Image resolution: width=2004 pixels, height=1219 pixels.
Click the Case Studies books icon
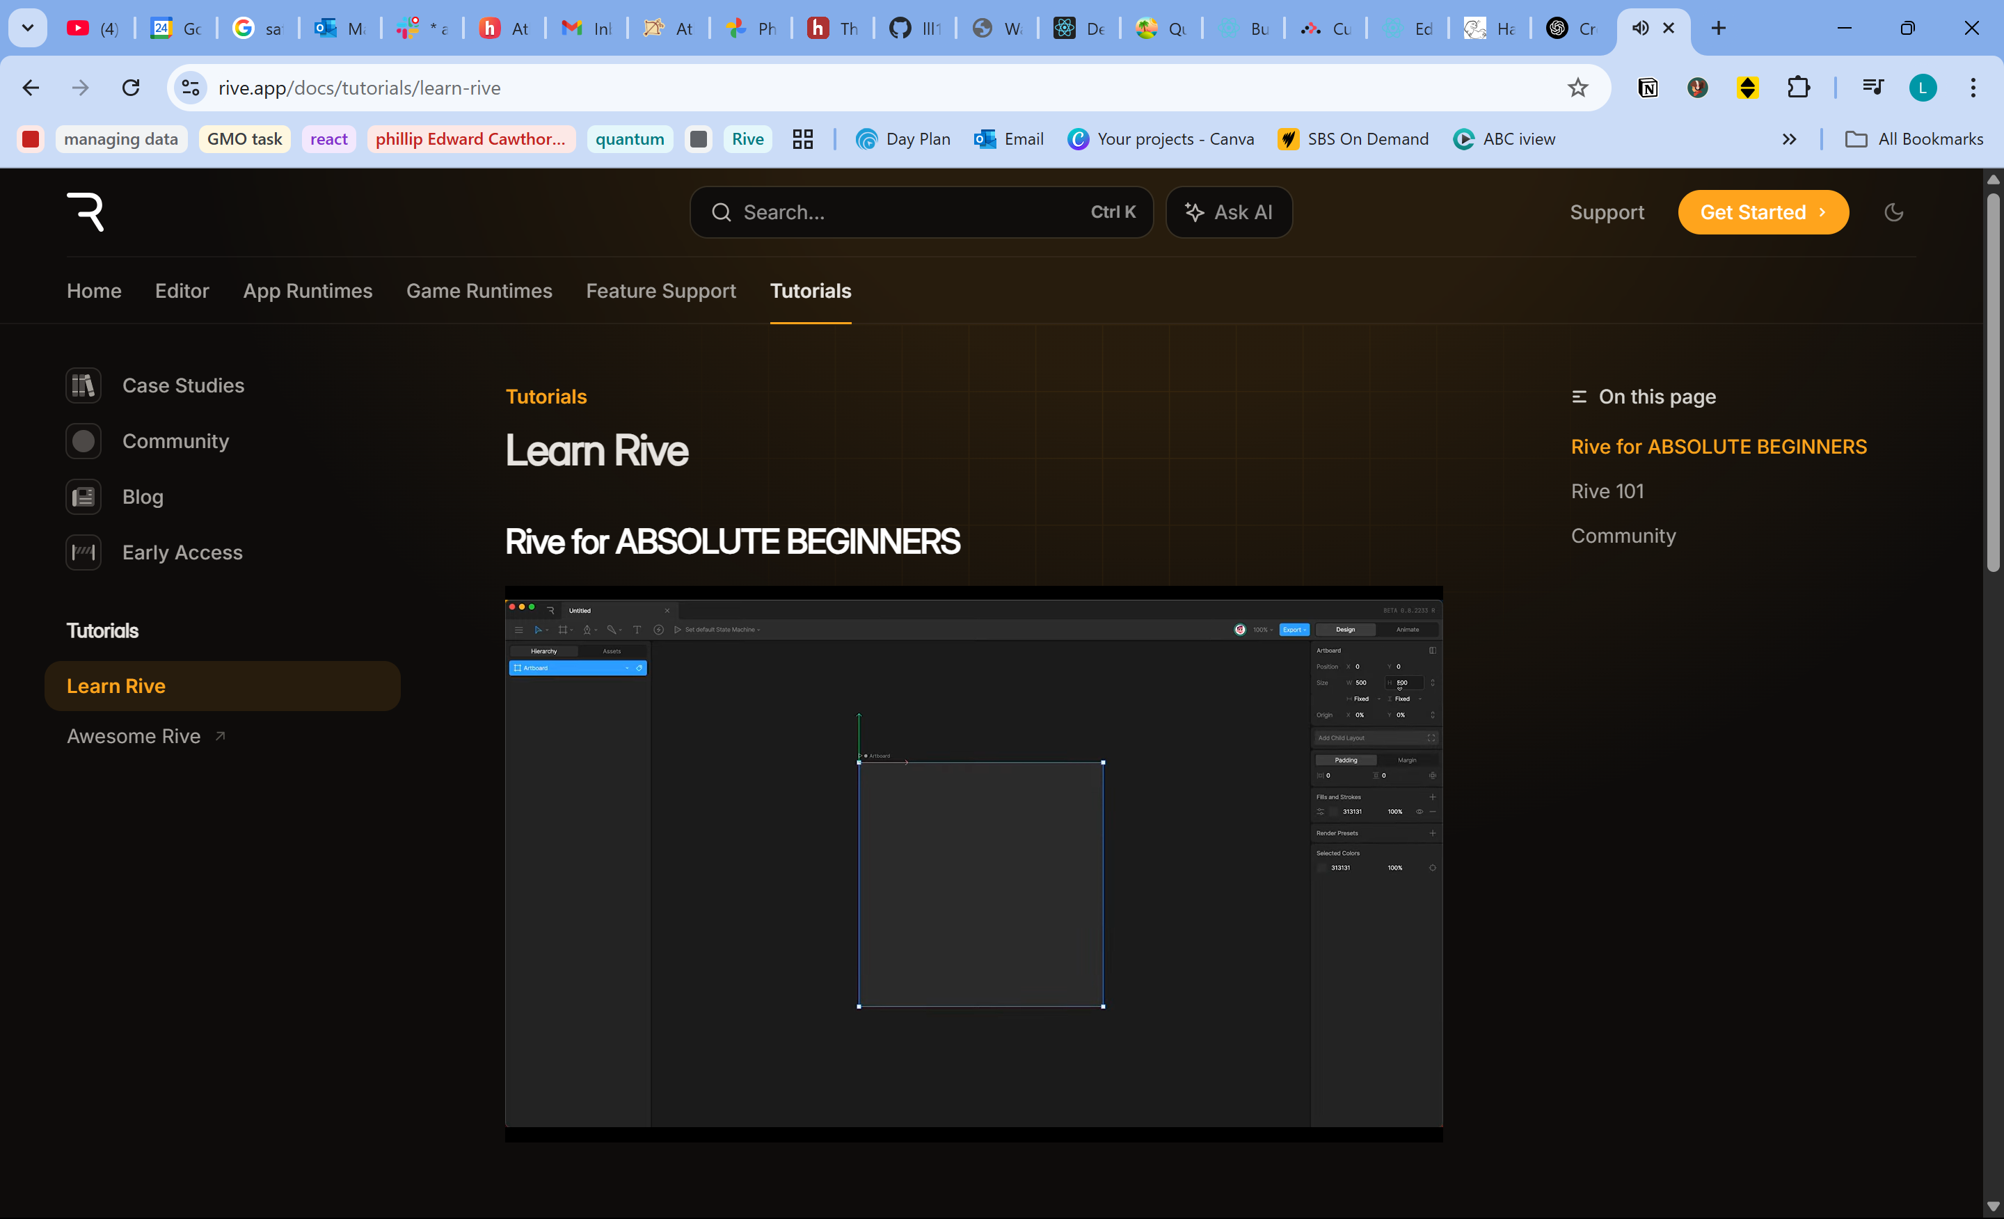pyautogui.click(x=83, y=385)
